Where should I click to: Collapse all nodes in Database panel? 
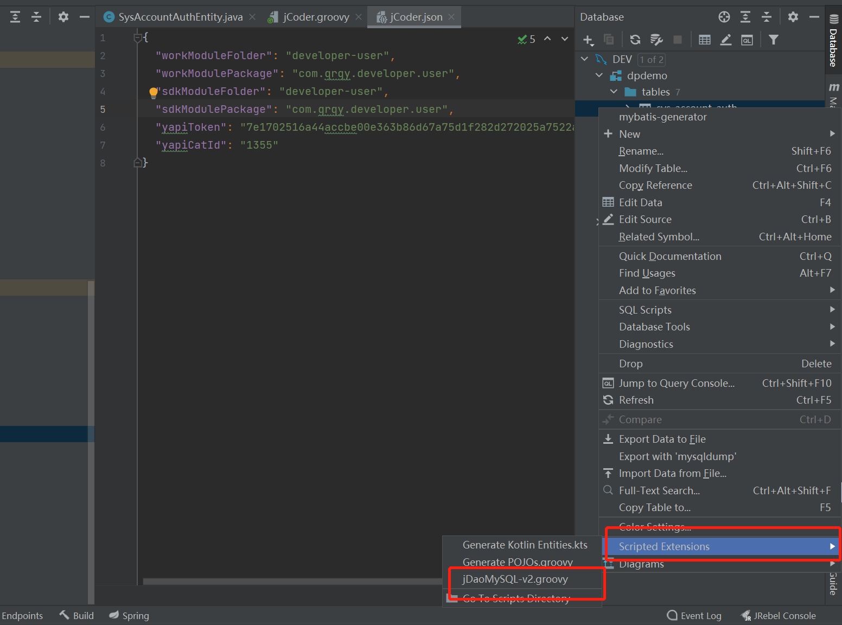[x=767, y=17]
